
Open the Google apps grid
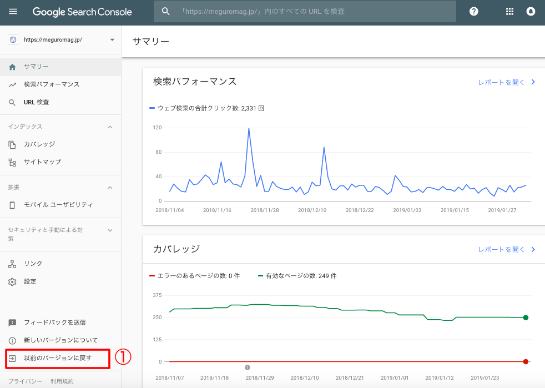pyautogui.click(x=509, y=12)
